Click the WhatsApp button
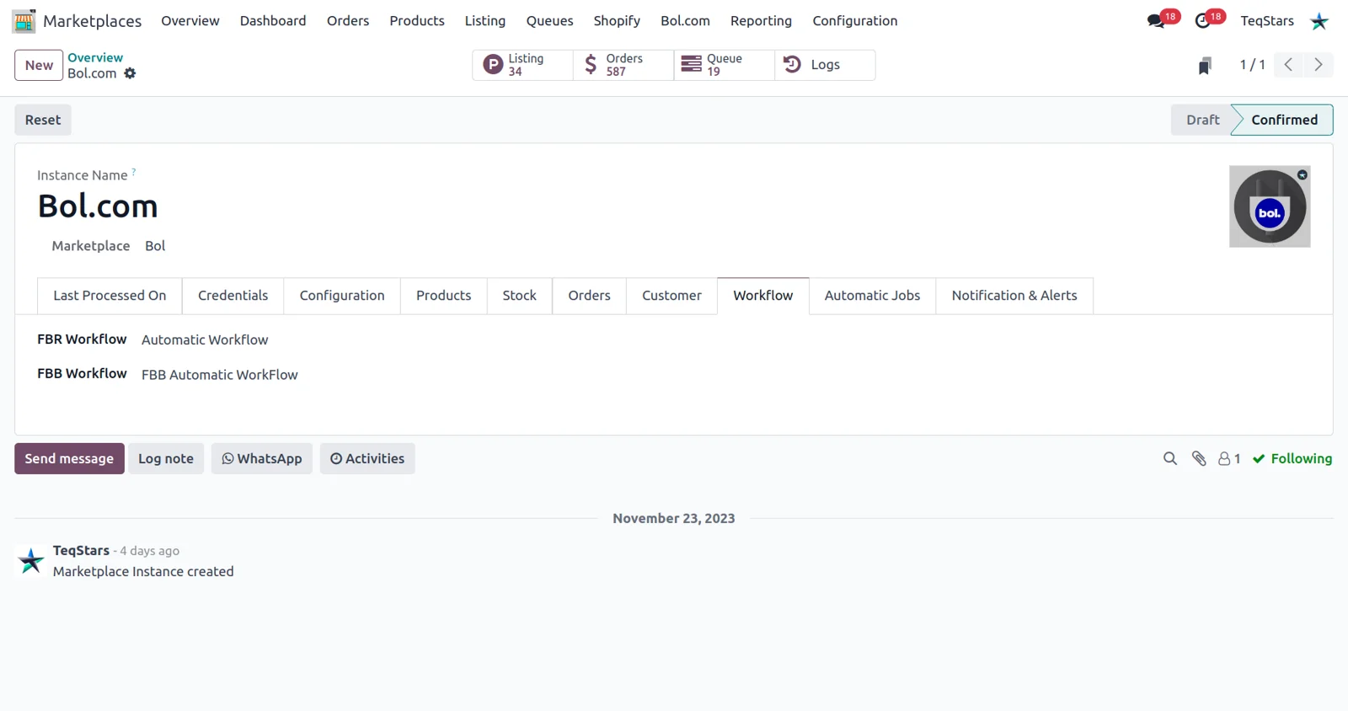Image resolution: width=1348 pixels, height=711 pixels. pyautogui.click(x=262, y=459)
